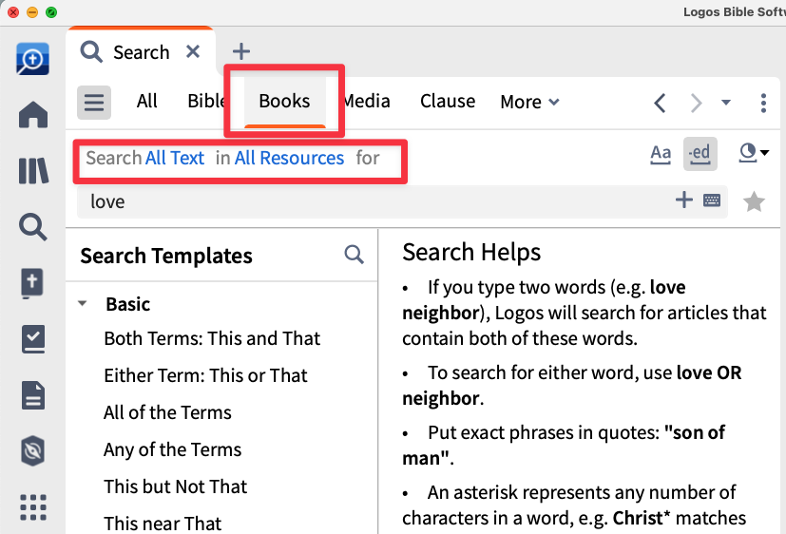
Task: Choose This but Not That template
Action: point(176,486)
